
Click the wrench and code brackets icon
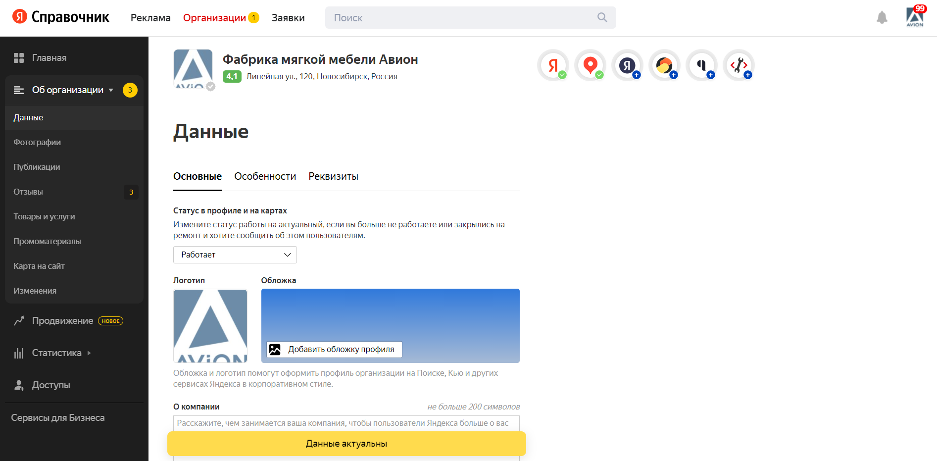click(x=739, y=65)
